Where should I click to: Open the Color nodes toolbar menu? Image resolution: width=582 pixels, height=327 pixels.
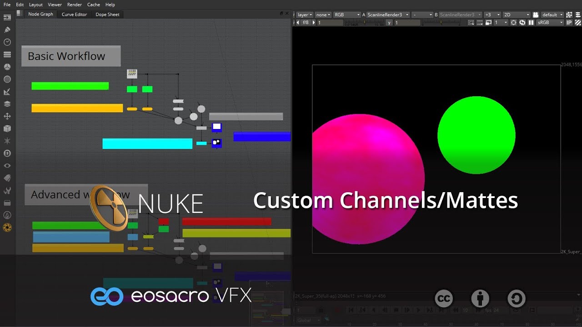(7, 67)
